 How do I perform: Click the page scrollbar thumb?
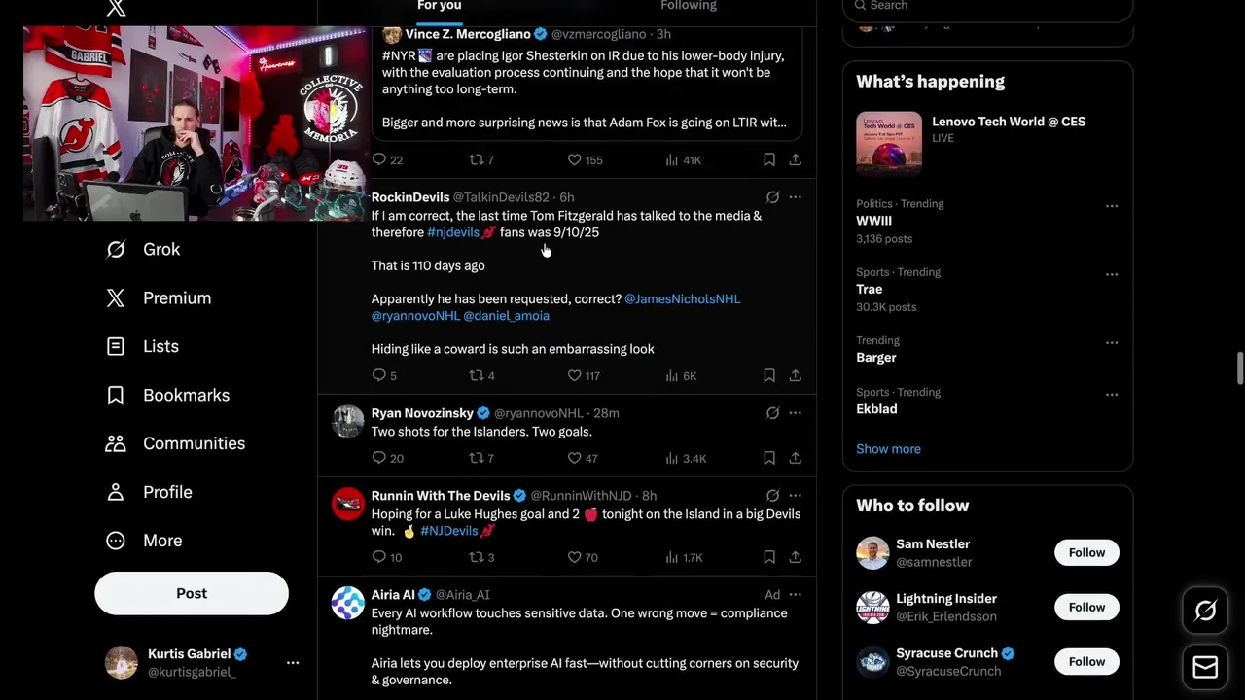coord(1239,368)
